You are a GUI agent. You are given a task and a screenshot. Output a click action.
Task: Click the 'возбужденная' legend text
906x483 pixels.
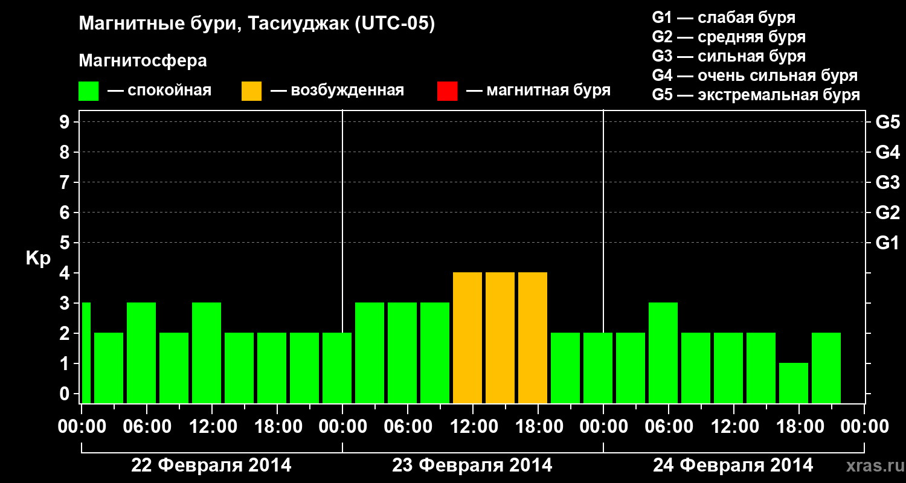click(346, 91)
